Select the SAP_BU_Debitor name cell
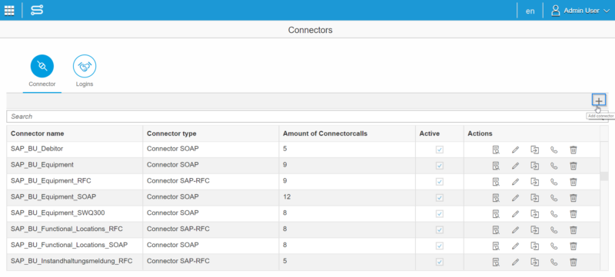This screenshot has height=277, width=615. 75,149
